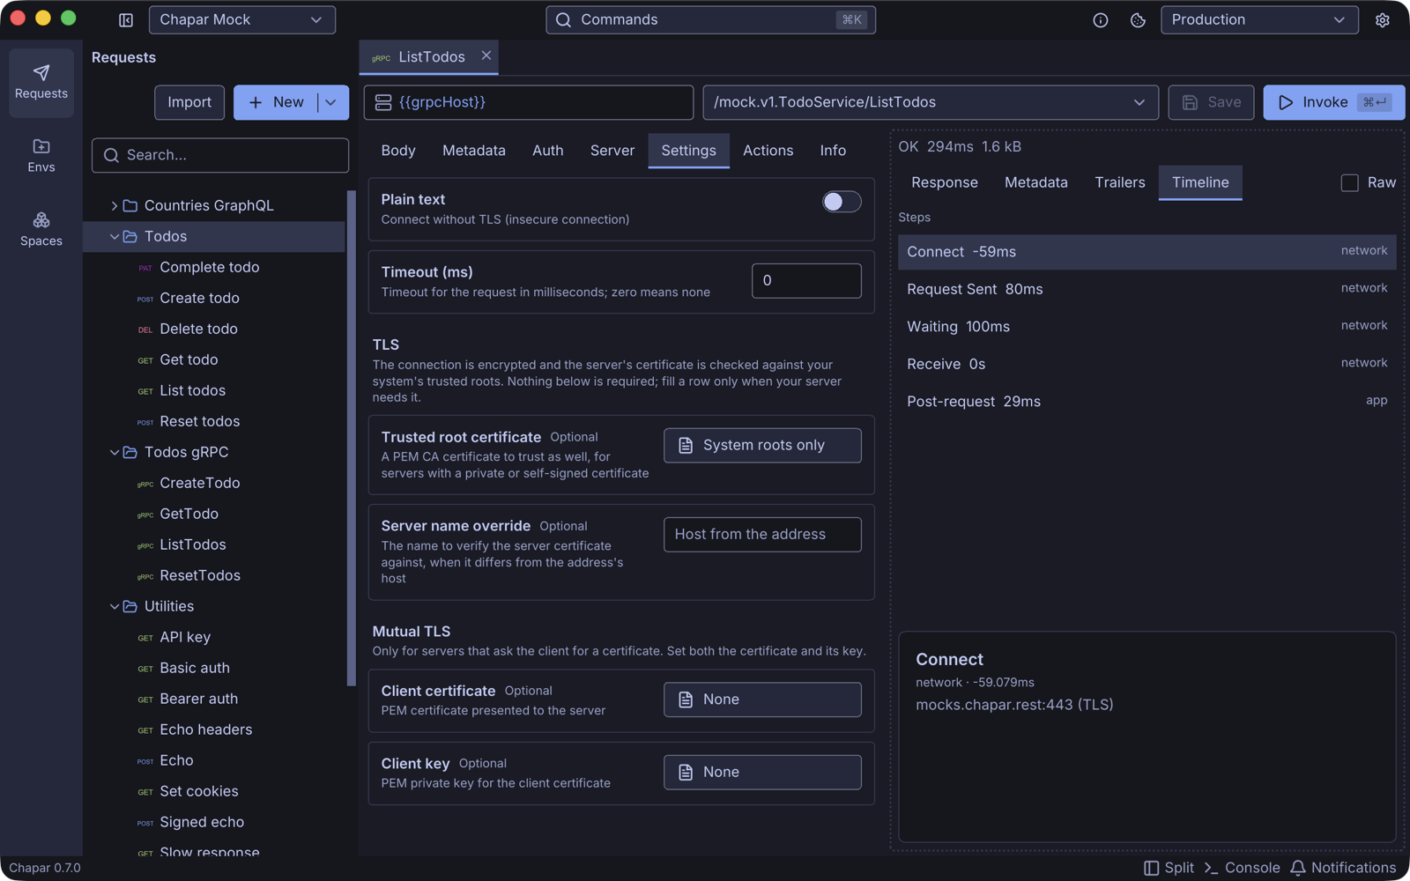
Task: Check the Raw checkbox
Action: (x=1349, y=182)
